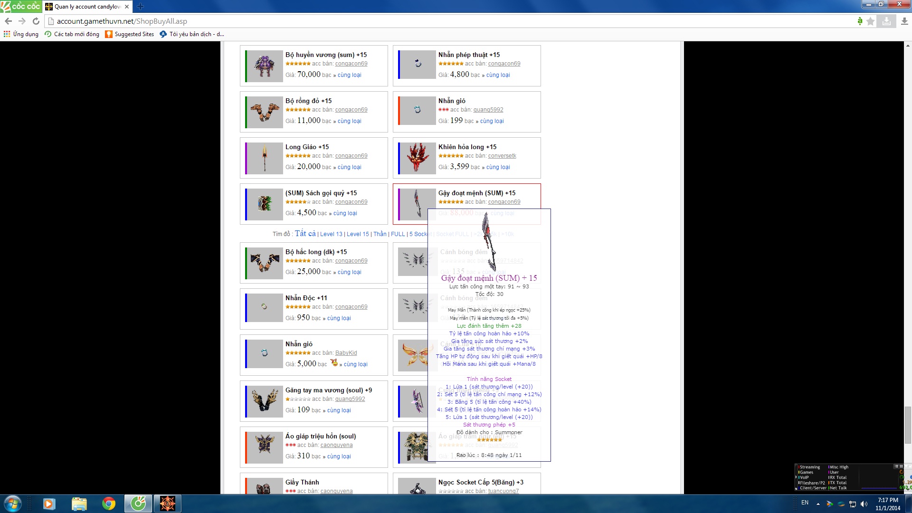
Task: Open the Bộ hắc long (dk) +15 image
Action: (265, 263)
